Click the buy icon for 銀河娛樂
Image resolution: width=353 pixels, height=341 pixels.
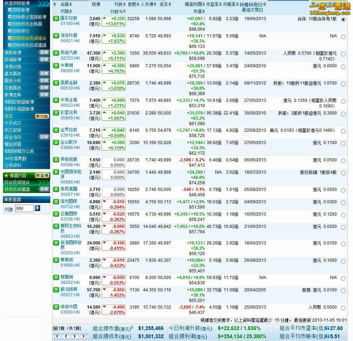(56, 290)
